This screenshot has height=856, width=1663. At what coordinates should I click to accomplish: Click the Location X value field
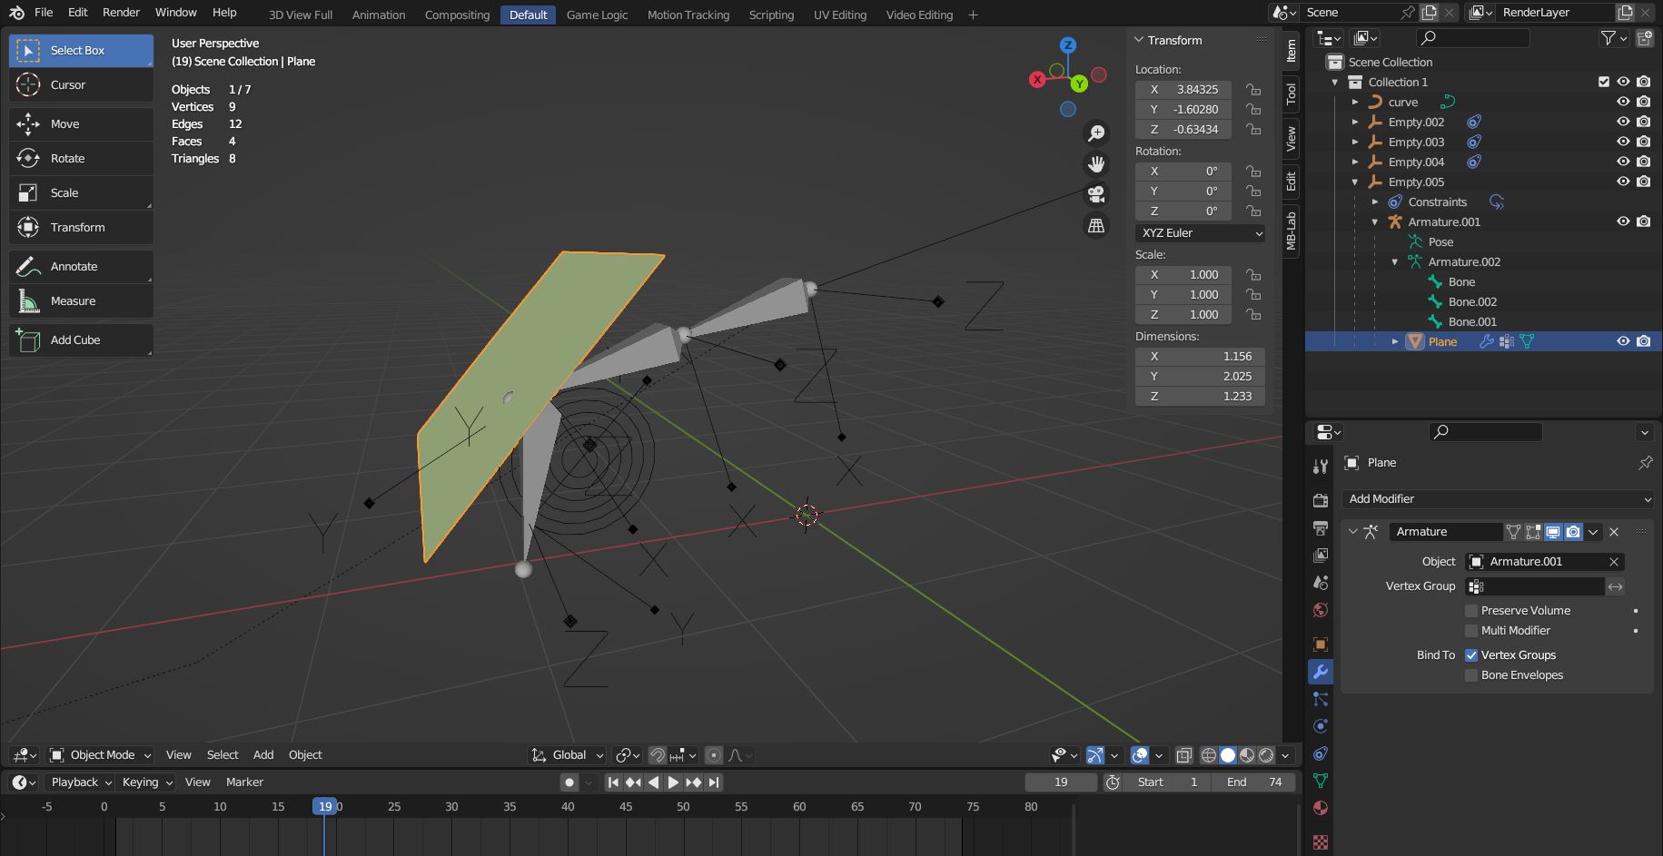[x=1183, y=89]
